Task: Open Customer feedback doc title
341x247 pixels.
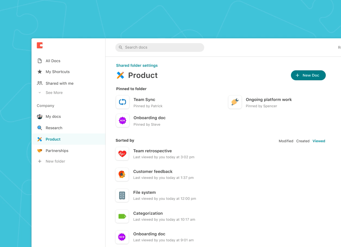Action: click(x=153, y=172)
